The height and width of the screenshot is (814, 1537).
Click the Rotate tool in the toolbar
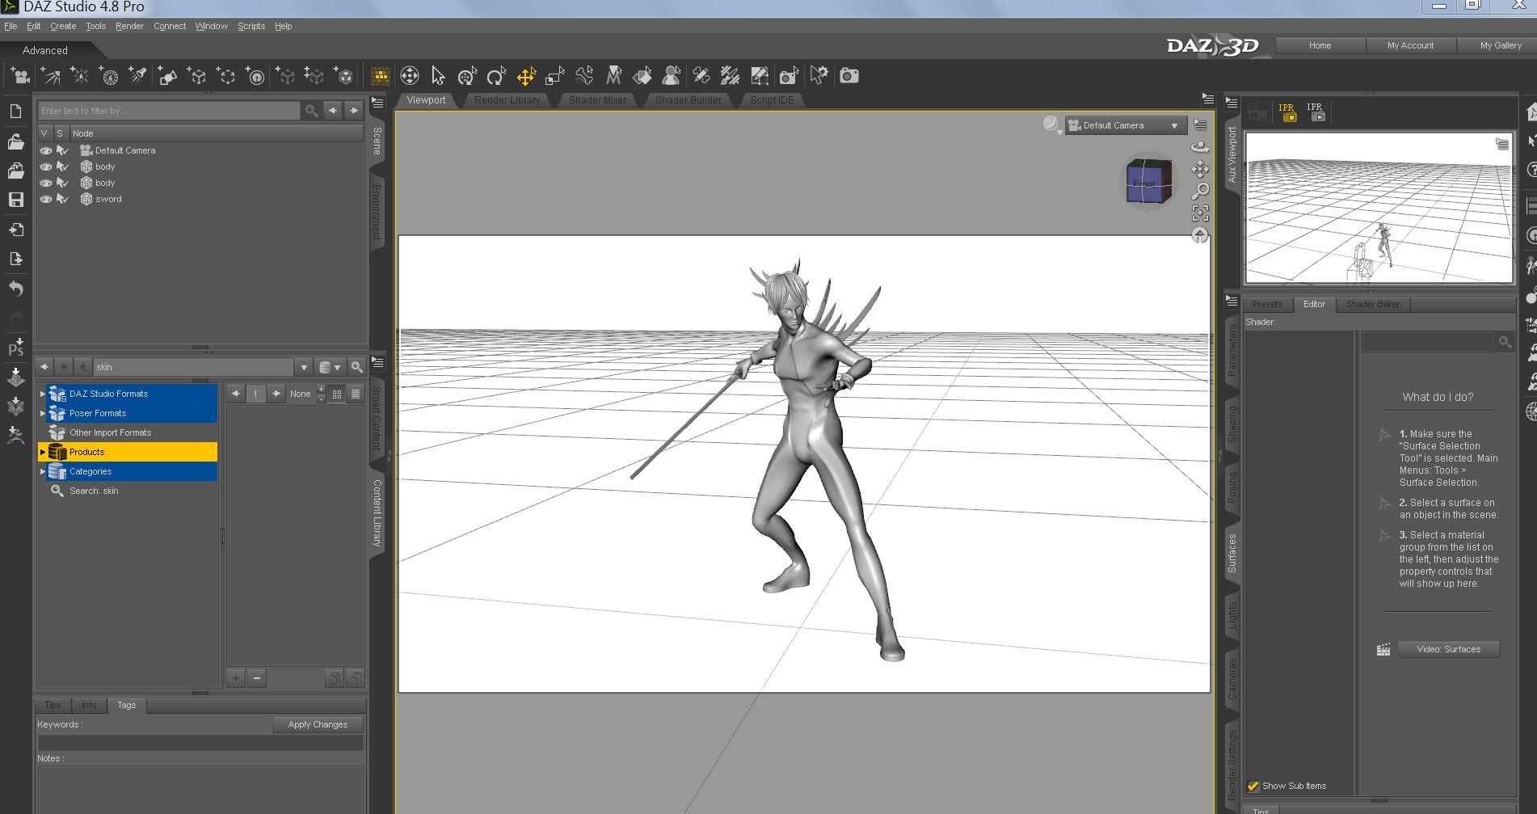(496, 77)
